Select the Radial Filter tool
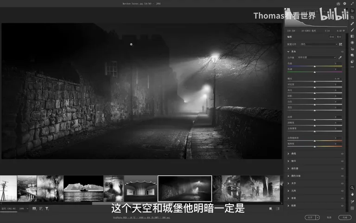Viewport: 356px width, 223px height. point(352,43)
